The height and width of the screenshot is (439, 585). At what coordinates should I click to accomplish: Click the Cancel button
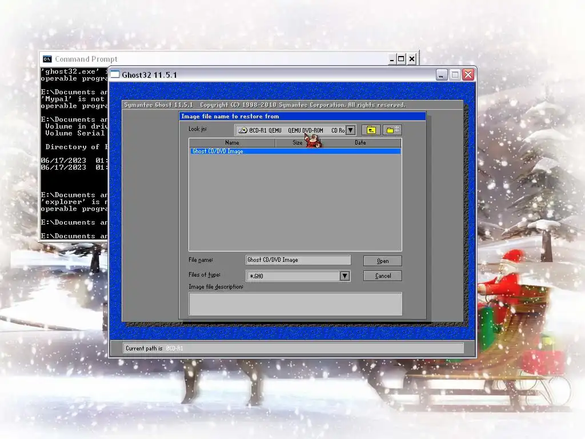click(x=382, y=276)
